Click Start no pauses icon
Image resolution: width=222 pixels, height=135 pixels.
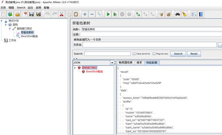pos(115,14)
